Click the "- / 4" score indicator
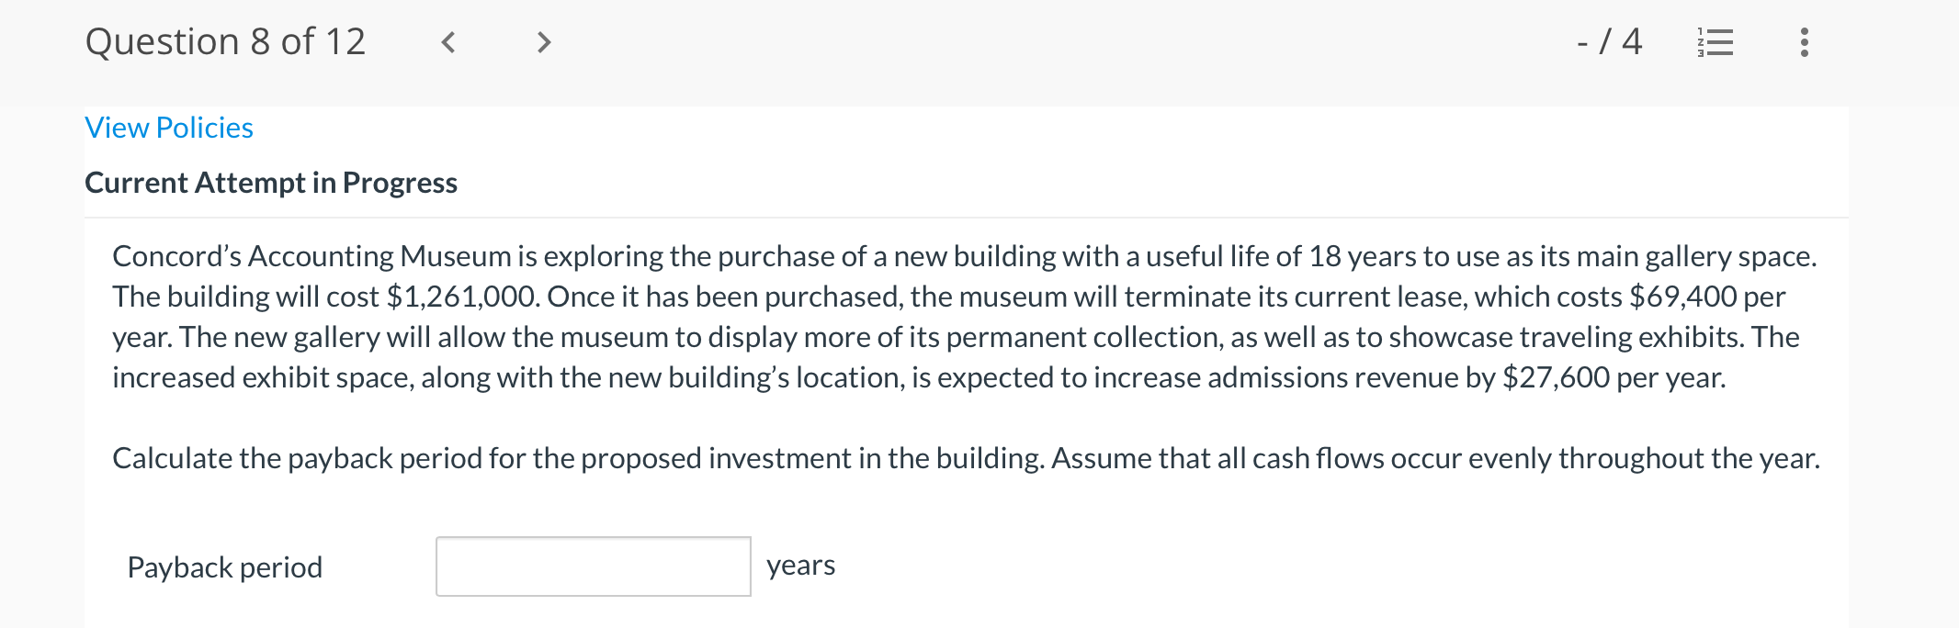 tap(1609, 42)
